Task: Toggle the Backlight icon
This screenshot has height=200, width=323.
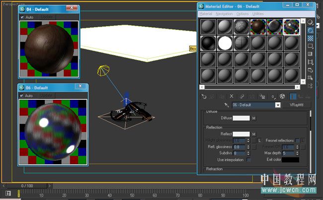Action: pos(310,30)
